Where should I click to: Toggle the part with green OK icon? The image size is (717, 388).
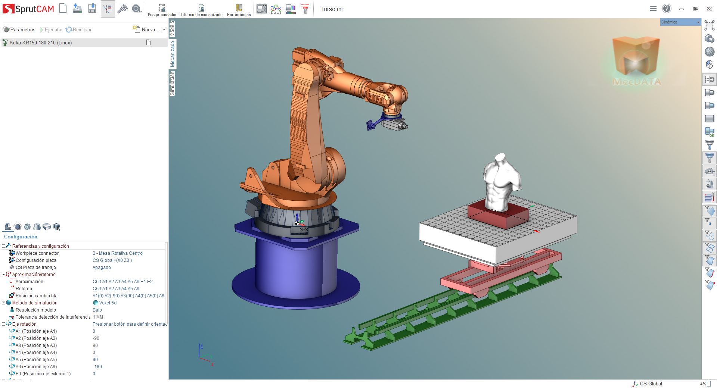point(709,132)
